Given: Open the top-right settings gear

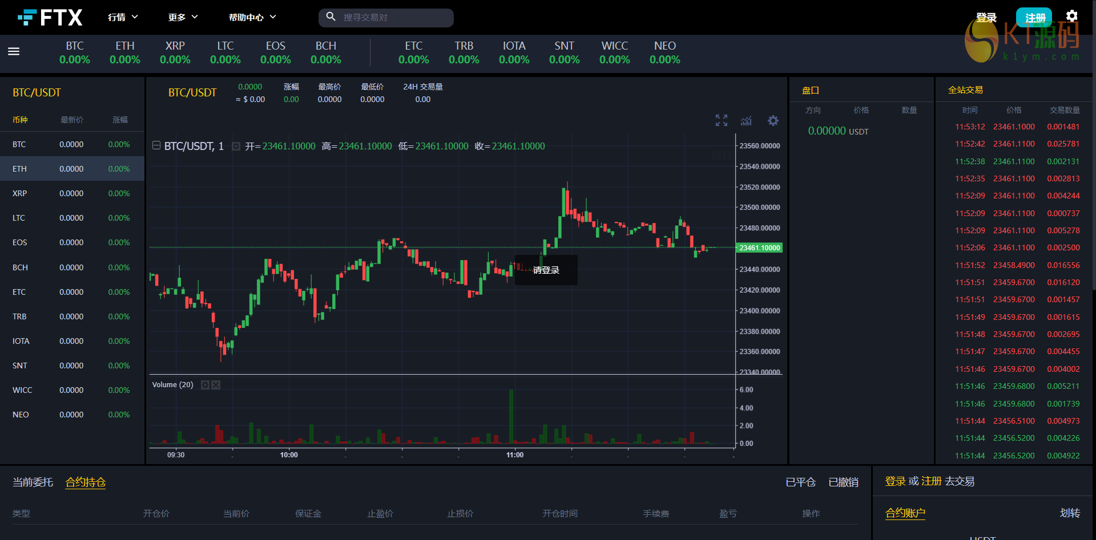Looking at the screenshot, I should (x=1072, y=16).
